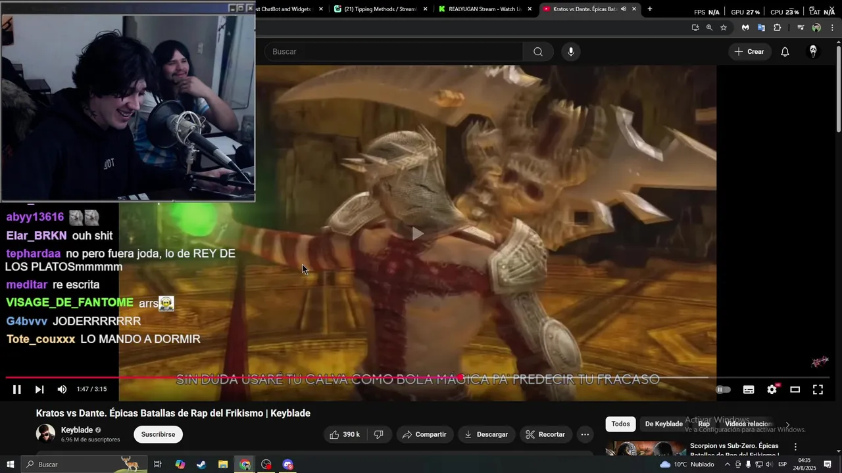Open the more actions ellipsis menu
This screenshot has width=842, height=473.
click(x=585, y=434)
